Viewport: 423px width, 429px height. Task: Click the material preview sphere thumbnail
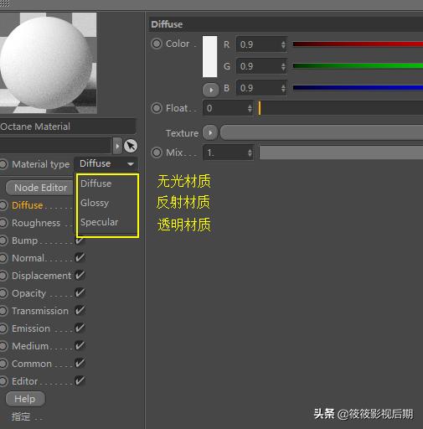point(49,63)
